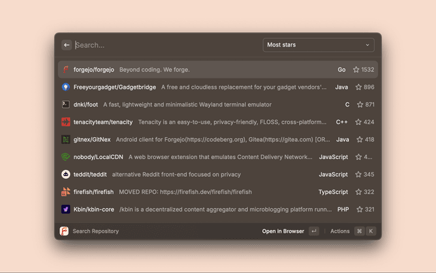Click the teddit repository avatar icon

(66, 174)
